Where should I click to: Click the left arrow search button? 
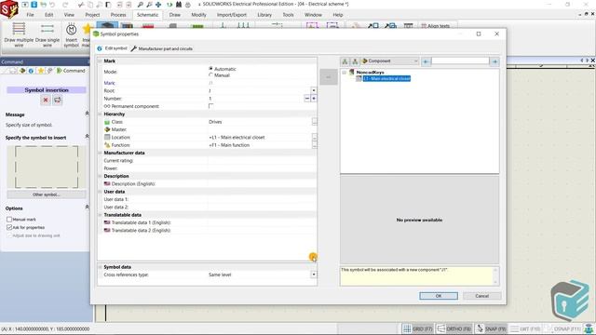[x=426, y=61]
